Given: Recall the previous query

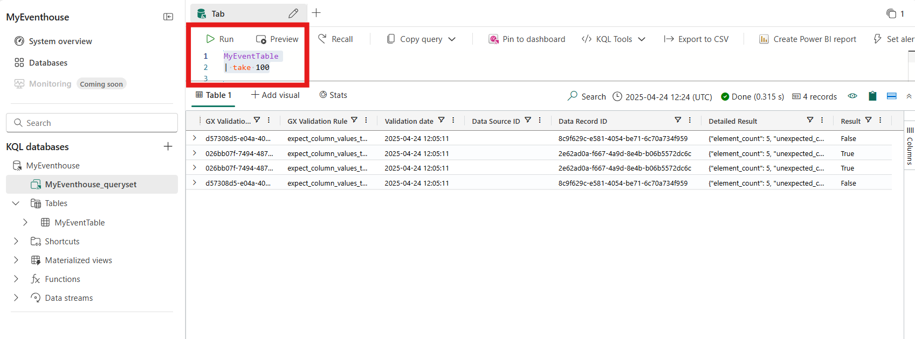Looking at the screenshot, I should [x=335, y=39].
